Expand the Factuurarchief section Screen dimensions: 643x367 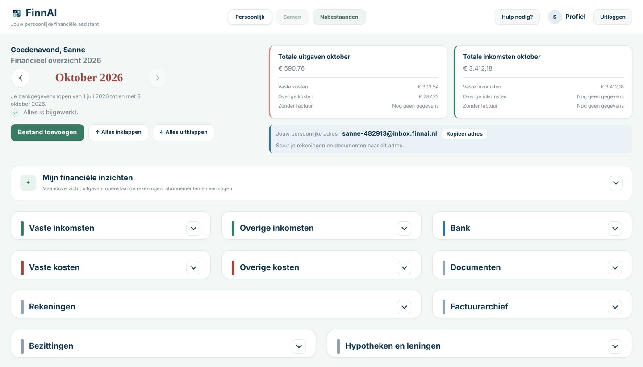(x=615, y=307)
